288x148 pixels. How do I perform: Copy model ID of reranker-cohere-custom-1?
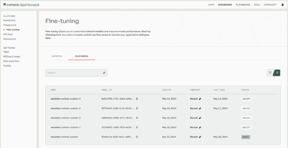click(137, 128)
